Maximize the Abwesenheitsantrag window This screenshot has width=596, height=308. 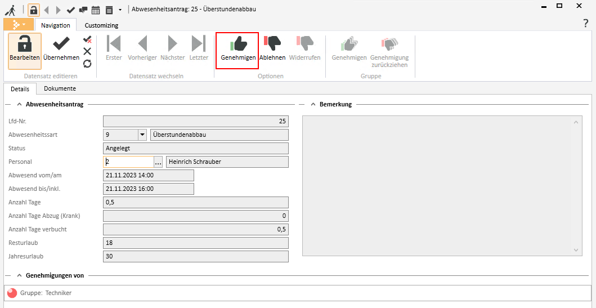[x=559, y=6]
